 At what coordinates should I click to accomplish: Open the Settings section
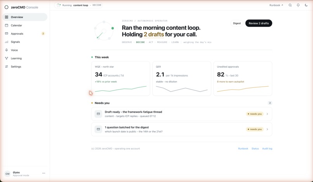pos(25,67)
